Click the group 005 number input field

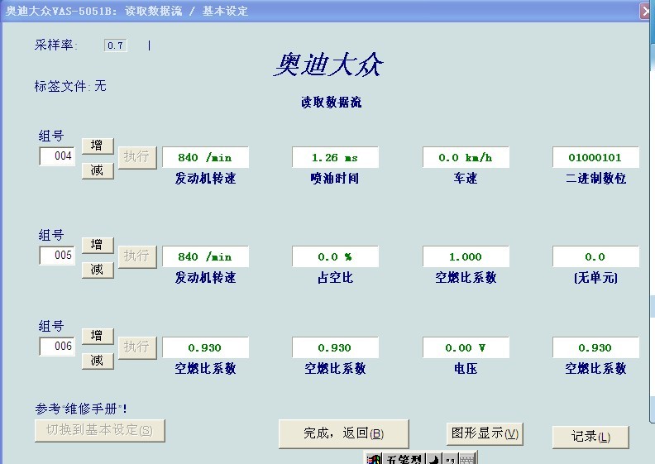pos(57,256)
